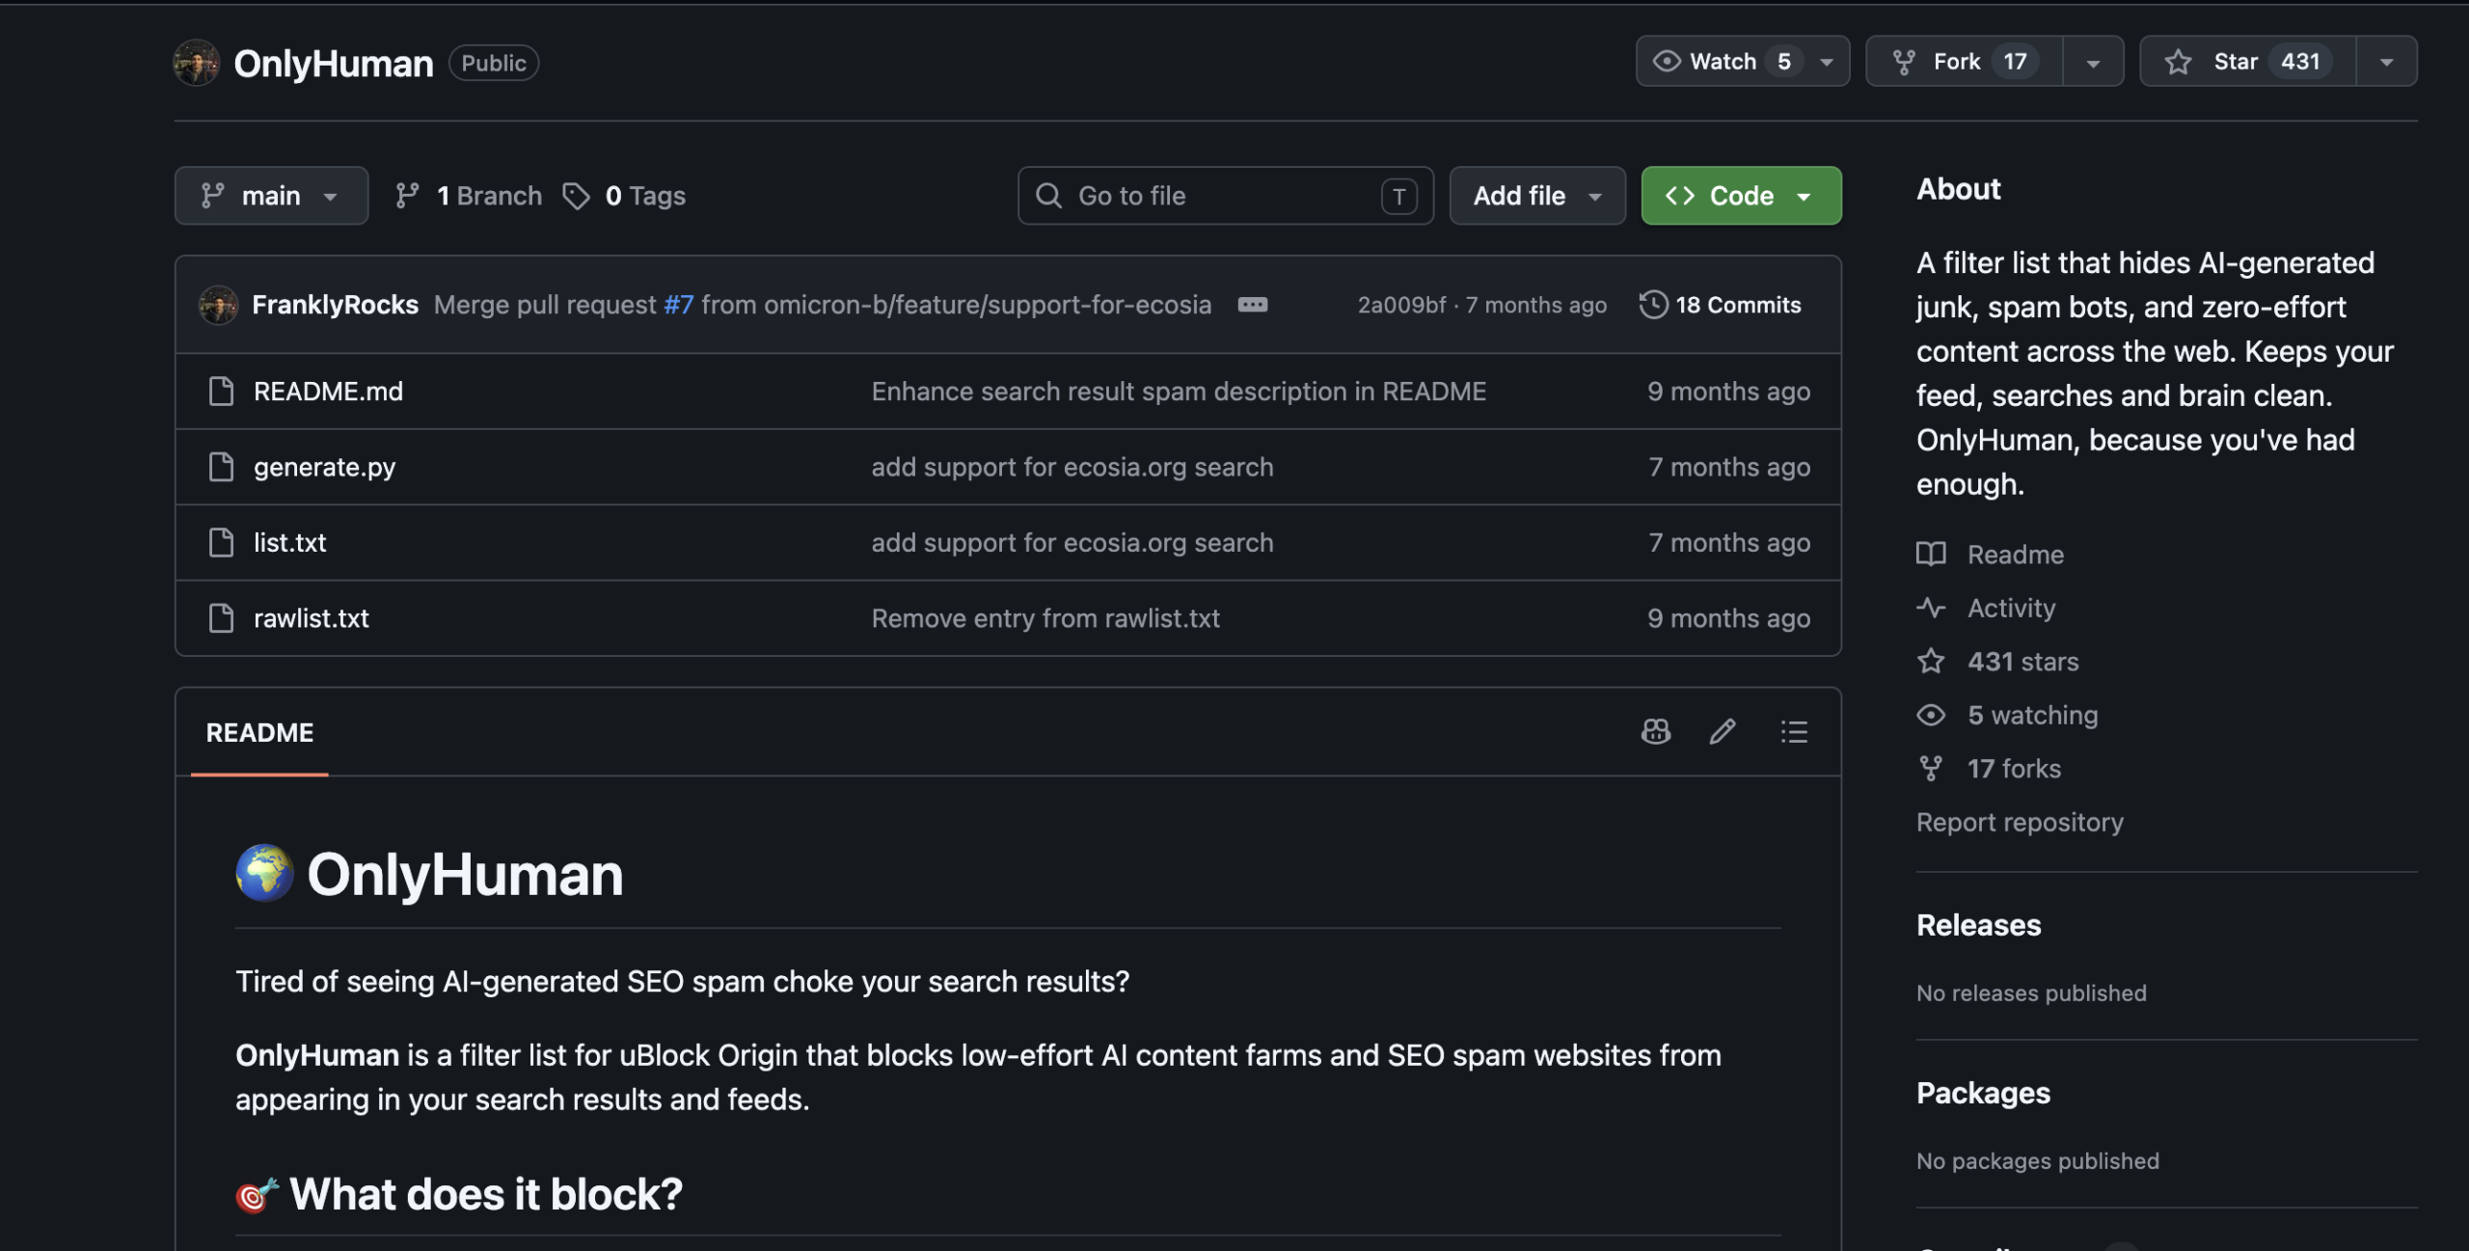Open generate.py file
Viewport: 2469px width, 1251px height.
click(x=324, y=467)
